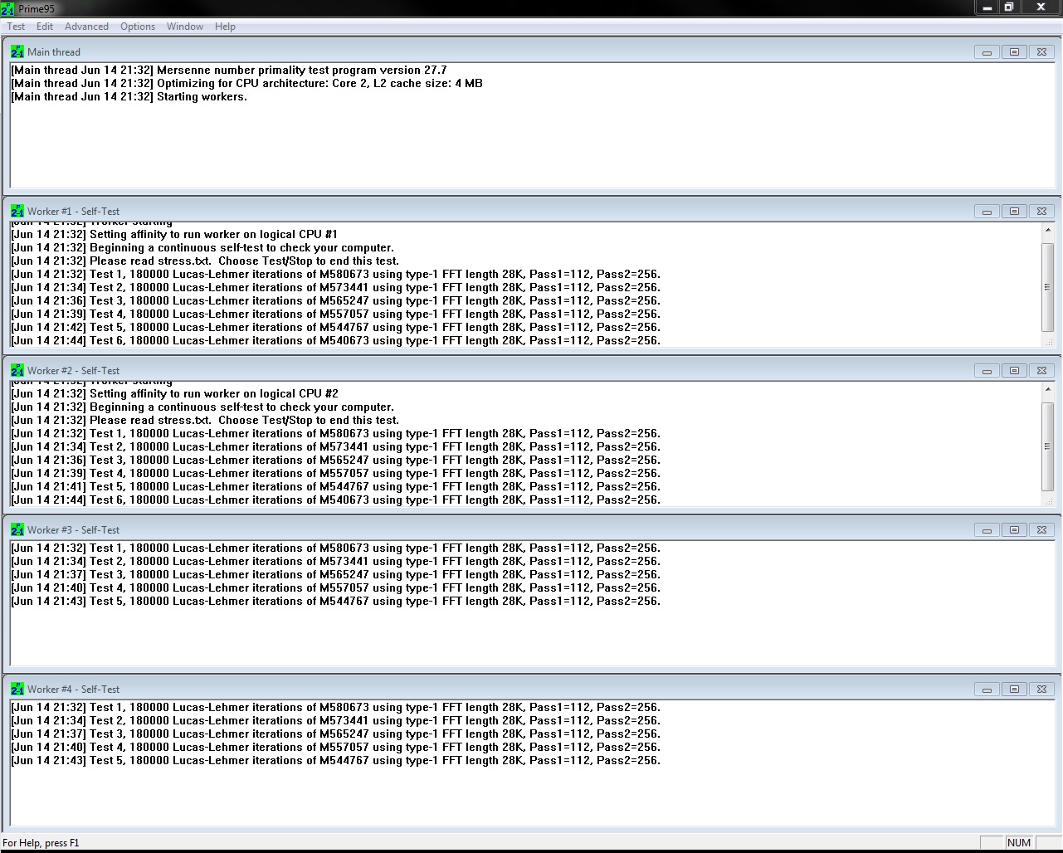Viewport: 1063px width, 853px height.
Task: Minimize the Main thread child window
Action: coord(987,51)
